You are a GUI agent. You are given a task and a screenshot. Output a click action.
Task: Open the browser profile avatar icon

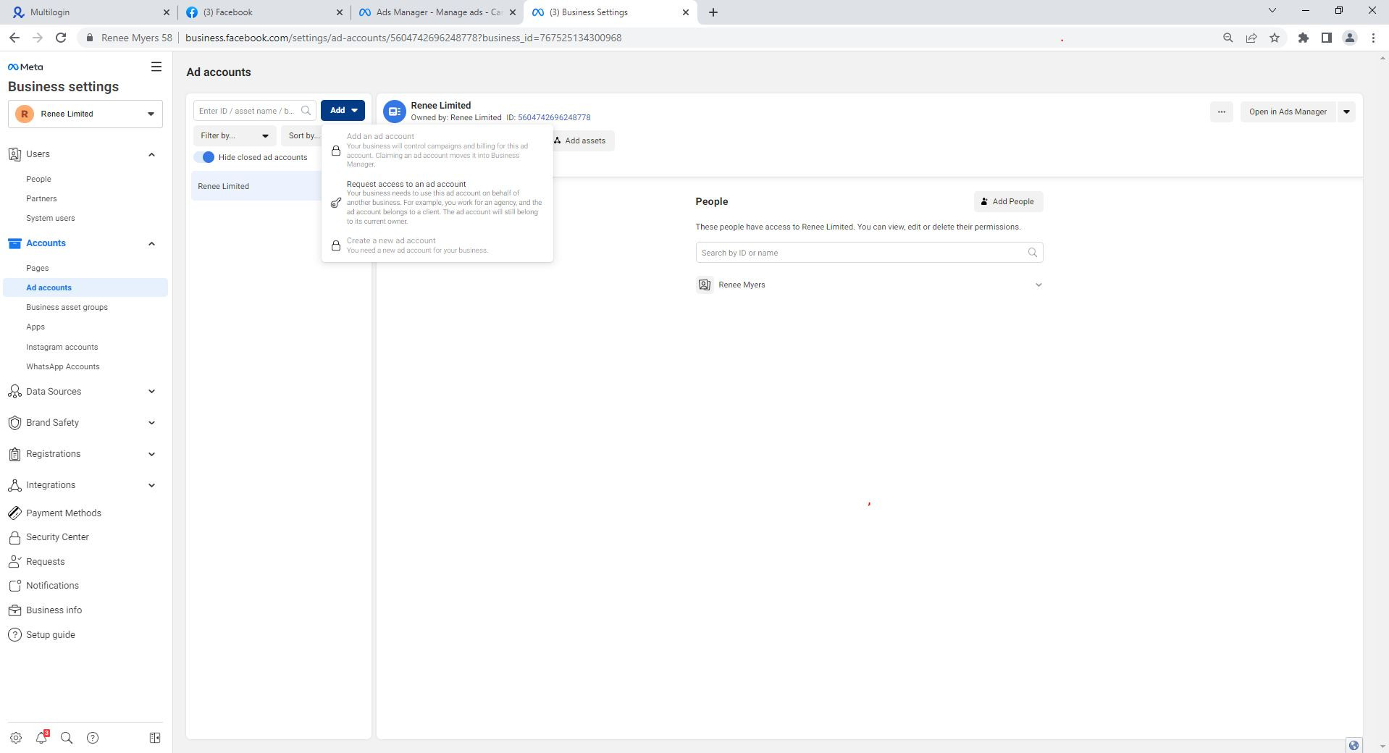[1349, 38]
